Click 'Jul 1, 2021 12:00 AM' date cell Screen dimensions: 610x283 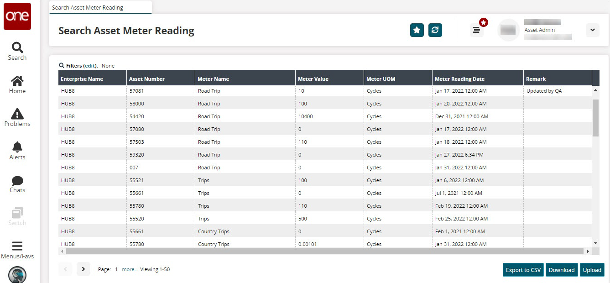coord(478,193)
